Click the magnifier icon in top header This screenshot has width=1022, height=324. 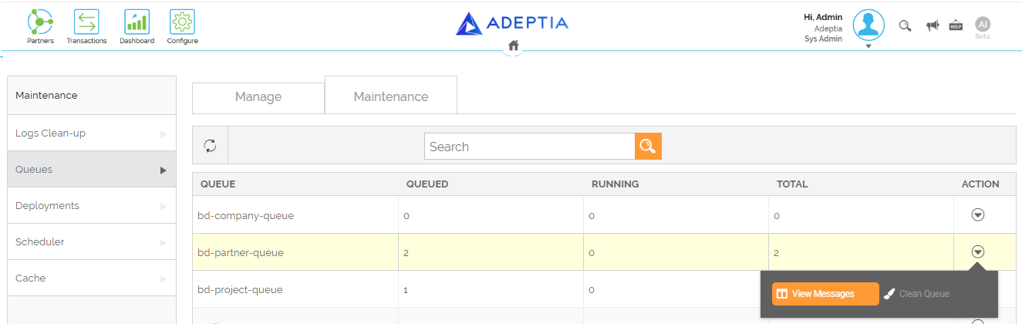[906, 25]
